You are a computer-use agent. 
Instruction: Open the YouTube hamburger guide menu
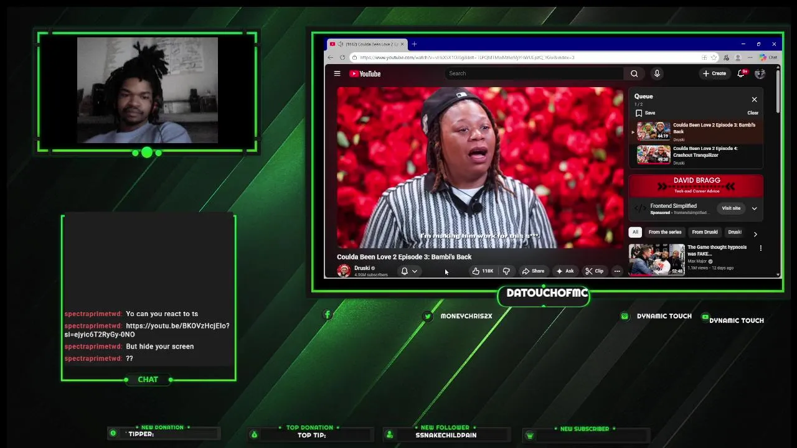[337, 73]
